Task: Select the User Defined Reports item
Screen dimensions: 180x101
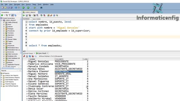Action: click(12, 86)
